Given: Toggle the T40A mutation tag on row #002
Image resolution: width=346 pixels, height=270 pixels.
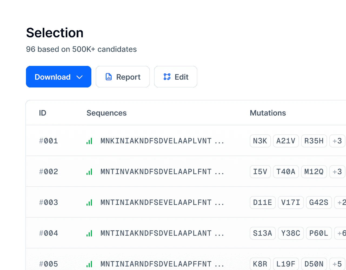Looking at the screenshot, I should pyautogui.click(x=286, y=171).
